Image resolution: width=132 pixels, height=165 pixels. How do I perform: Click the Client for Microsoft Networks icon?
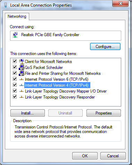22,61
